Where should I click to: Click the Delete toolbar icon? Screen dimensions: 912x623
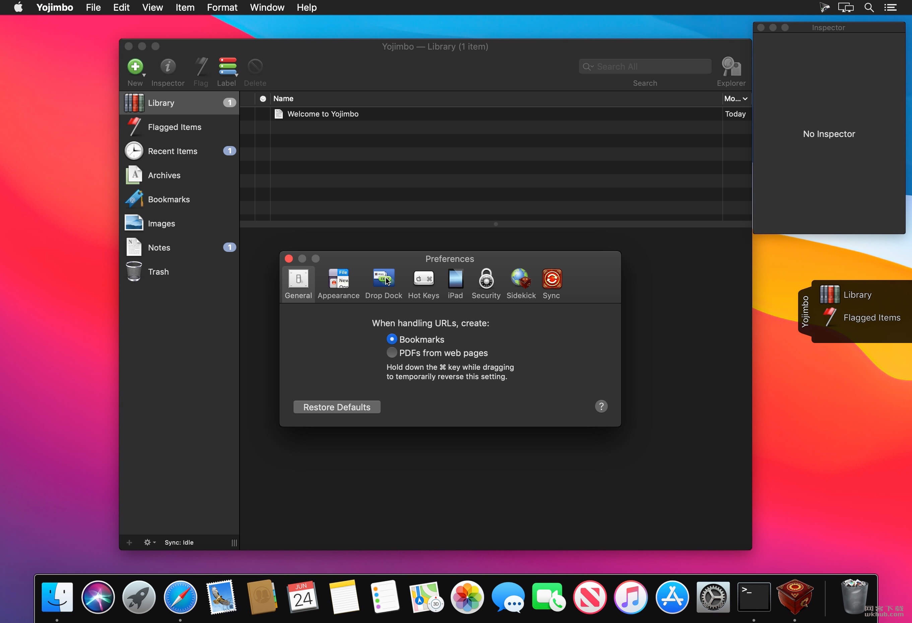pyautogui.click(x=255, y=67)
